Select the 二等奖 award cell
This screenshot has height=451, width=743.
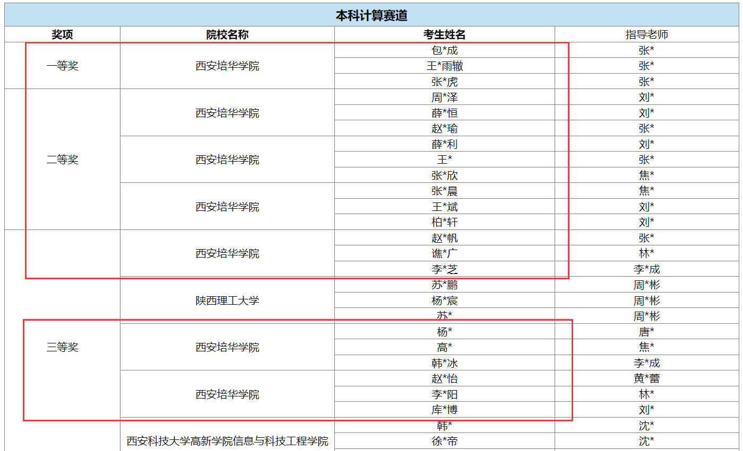coord(62,160)
